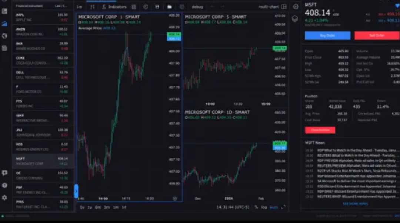Image resolution: width=400 pixels, height=223 pixels.
Task: Click the Microsoft Corp 5 chart title
Action: pyautogui.click(x=216, y=17)
